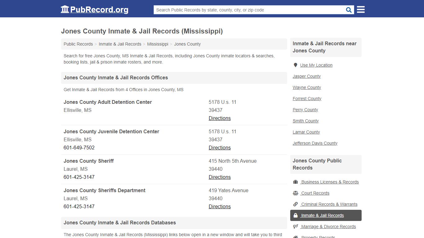Click the 419 Yates Avenue address
The image size is (424, 238).
[x=228, y=190]
